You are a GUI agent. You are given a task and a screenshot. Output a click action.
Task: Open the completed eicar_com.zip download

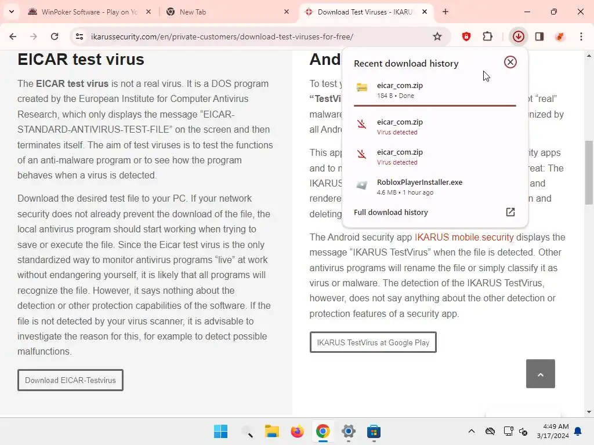click(x=435, y=90)
